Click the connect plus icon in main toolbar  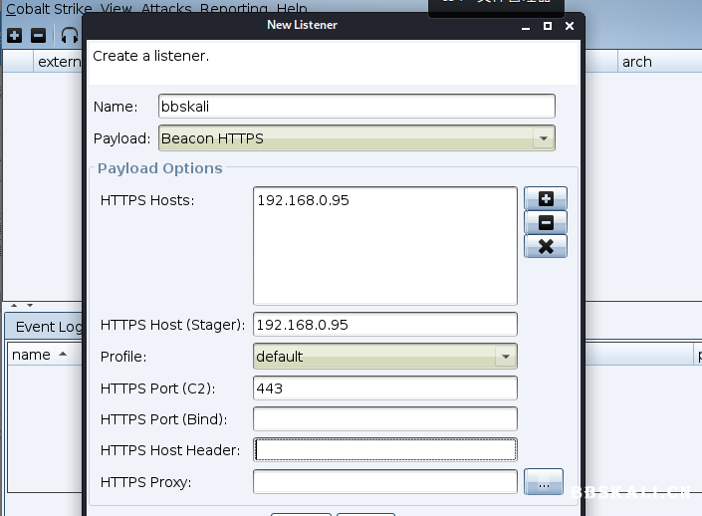tap(14, 35)
